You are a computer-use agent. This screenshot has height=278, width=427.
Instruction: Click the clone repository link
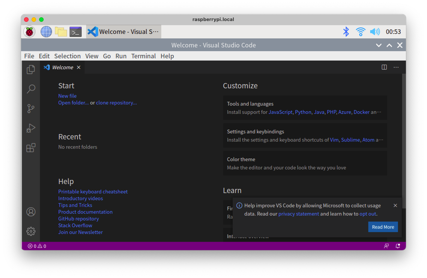pyautogui.click(x=117, y=103)
